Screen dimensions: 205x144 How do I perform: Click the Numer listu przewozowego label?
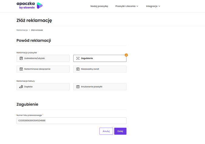tap(29, 115)
